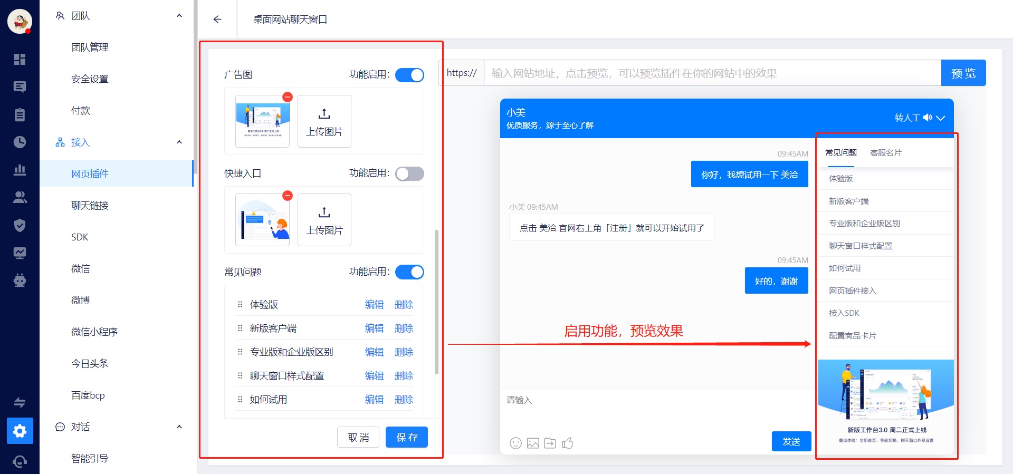Screen dimensions: 1013x474
Task: Select SDK in the side menu
Action: coord(80,237)
